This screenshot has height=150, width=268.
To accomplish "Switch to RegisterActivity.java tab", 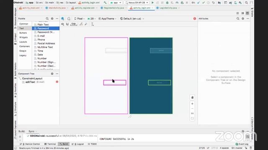I will 114,8.
